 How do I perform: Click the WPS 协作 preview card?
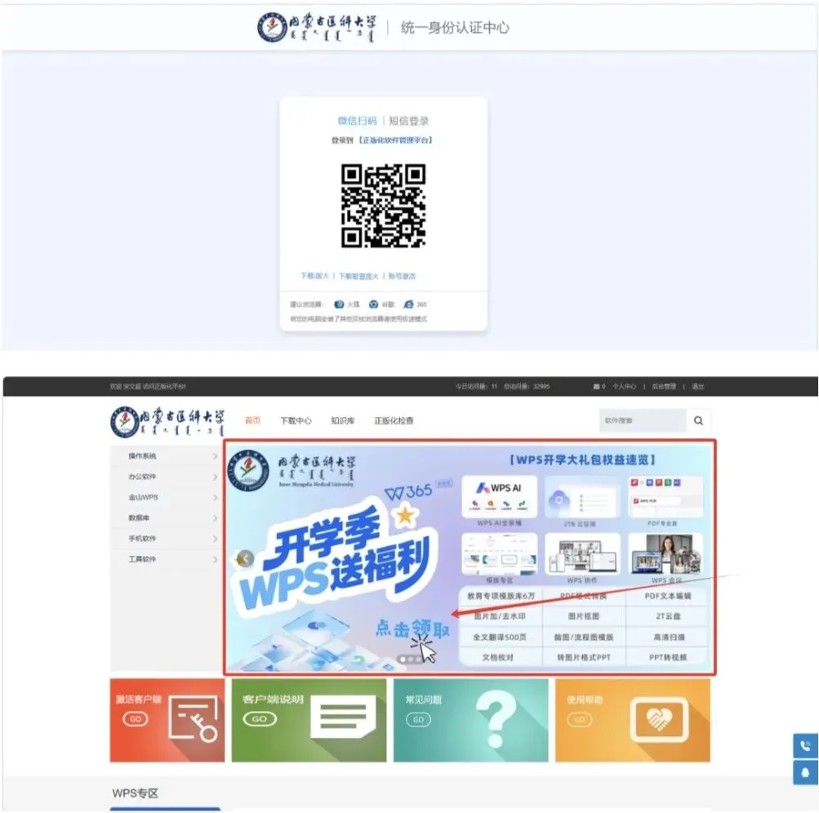point(582,554)
